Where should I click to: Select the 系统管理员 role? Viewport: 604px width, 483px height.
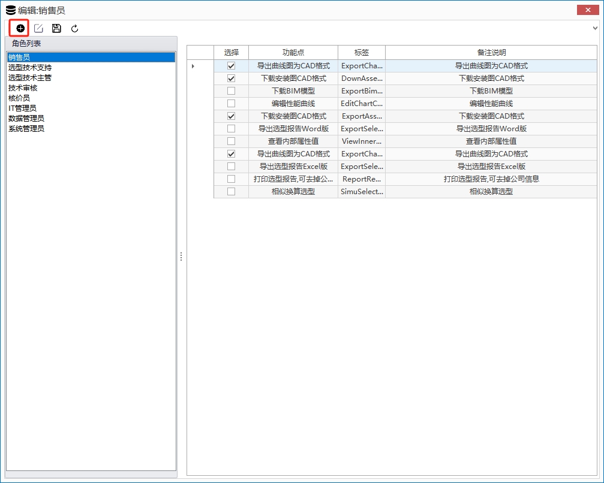91,129
